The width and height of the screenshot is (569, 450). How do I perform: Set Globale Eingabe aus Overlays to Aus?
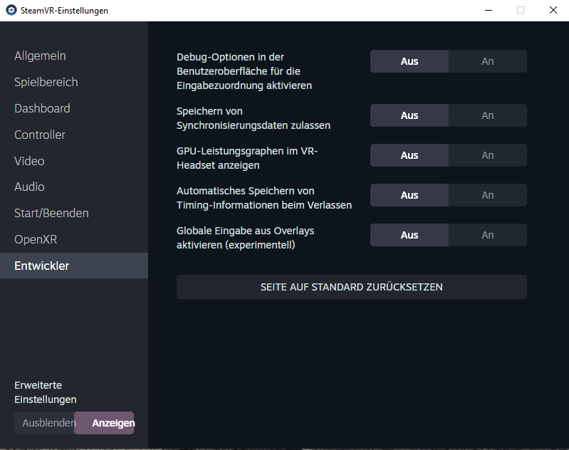(x=409, y=235)
